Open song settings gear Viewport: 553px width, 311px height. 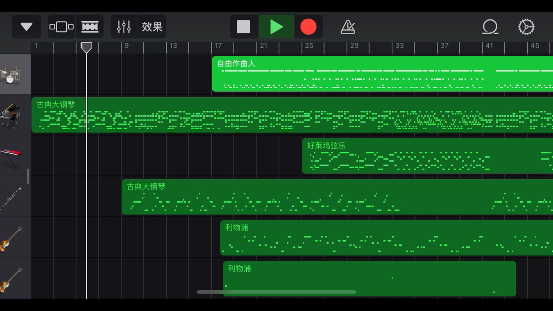pyautogui.click(x=526, y=27)
